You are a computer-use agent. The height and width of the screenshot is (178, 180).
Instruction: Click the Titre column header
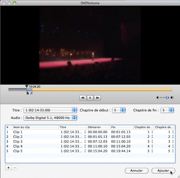click(73, 127)
